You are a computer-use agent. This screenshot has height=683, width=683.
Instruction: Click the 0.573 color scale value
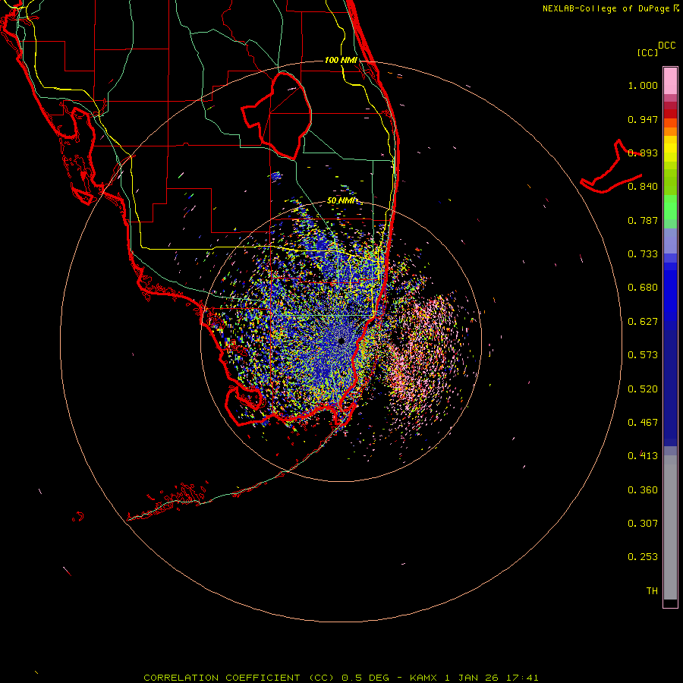point(643,355)
